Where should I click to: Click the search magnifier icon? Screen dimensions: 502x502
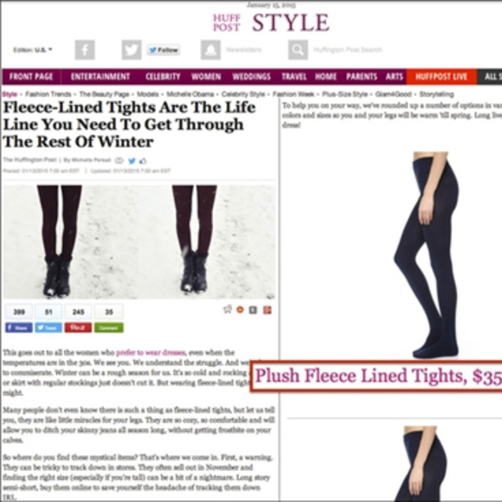[x=298, y=49]
